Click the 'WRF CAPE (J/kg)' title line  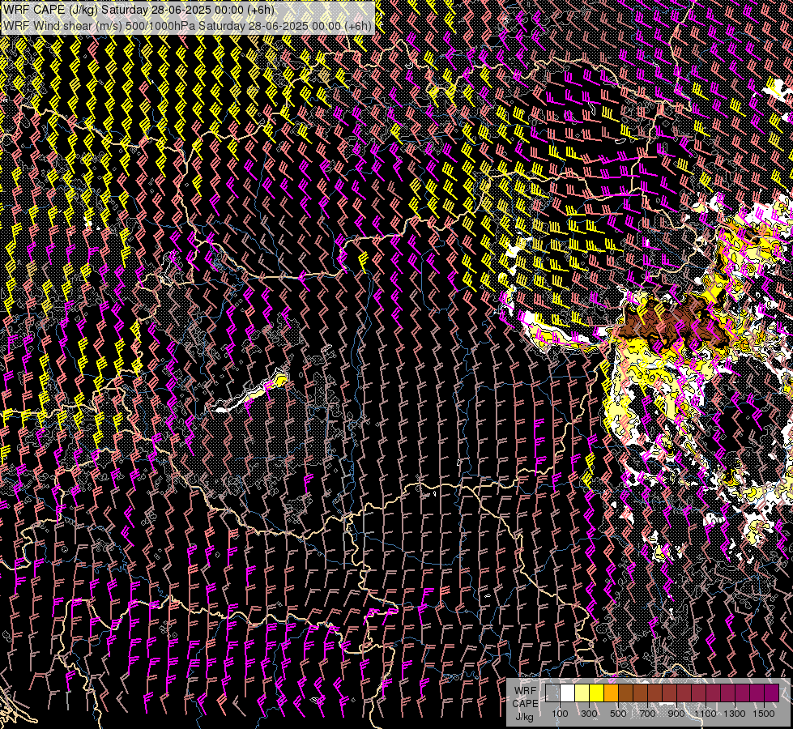[139, 10]
